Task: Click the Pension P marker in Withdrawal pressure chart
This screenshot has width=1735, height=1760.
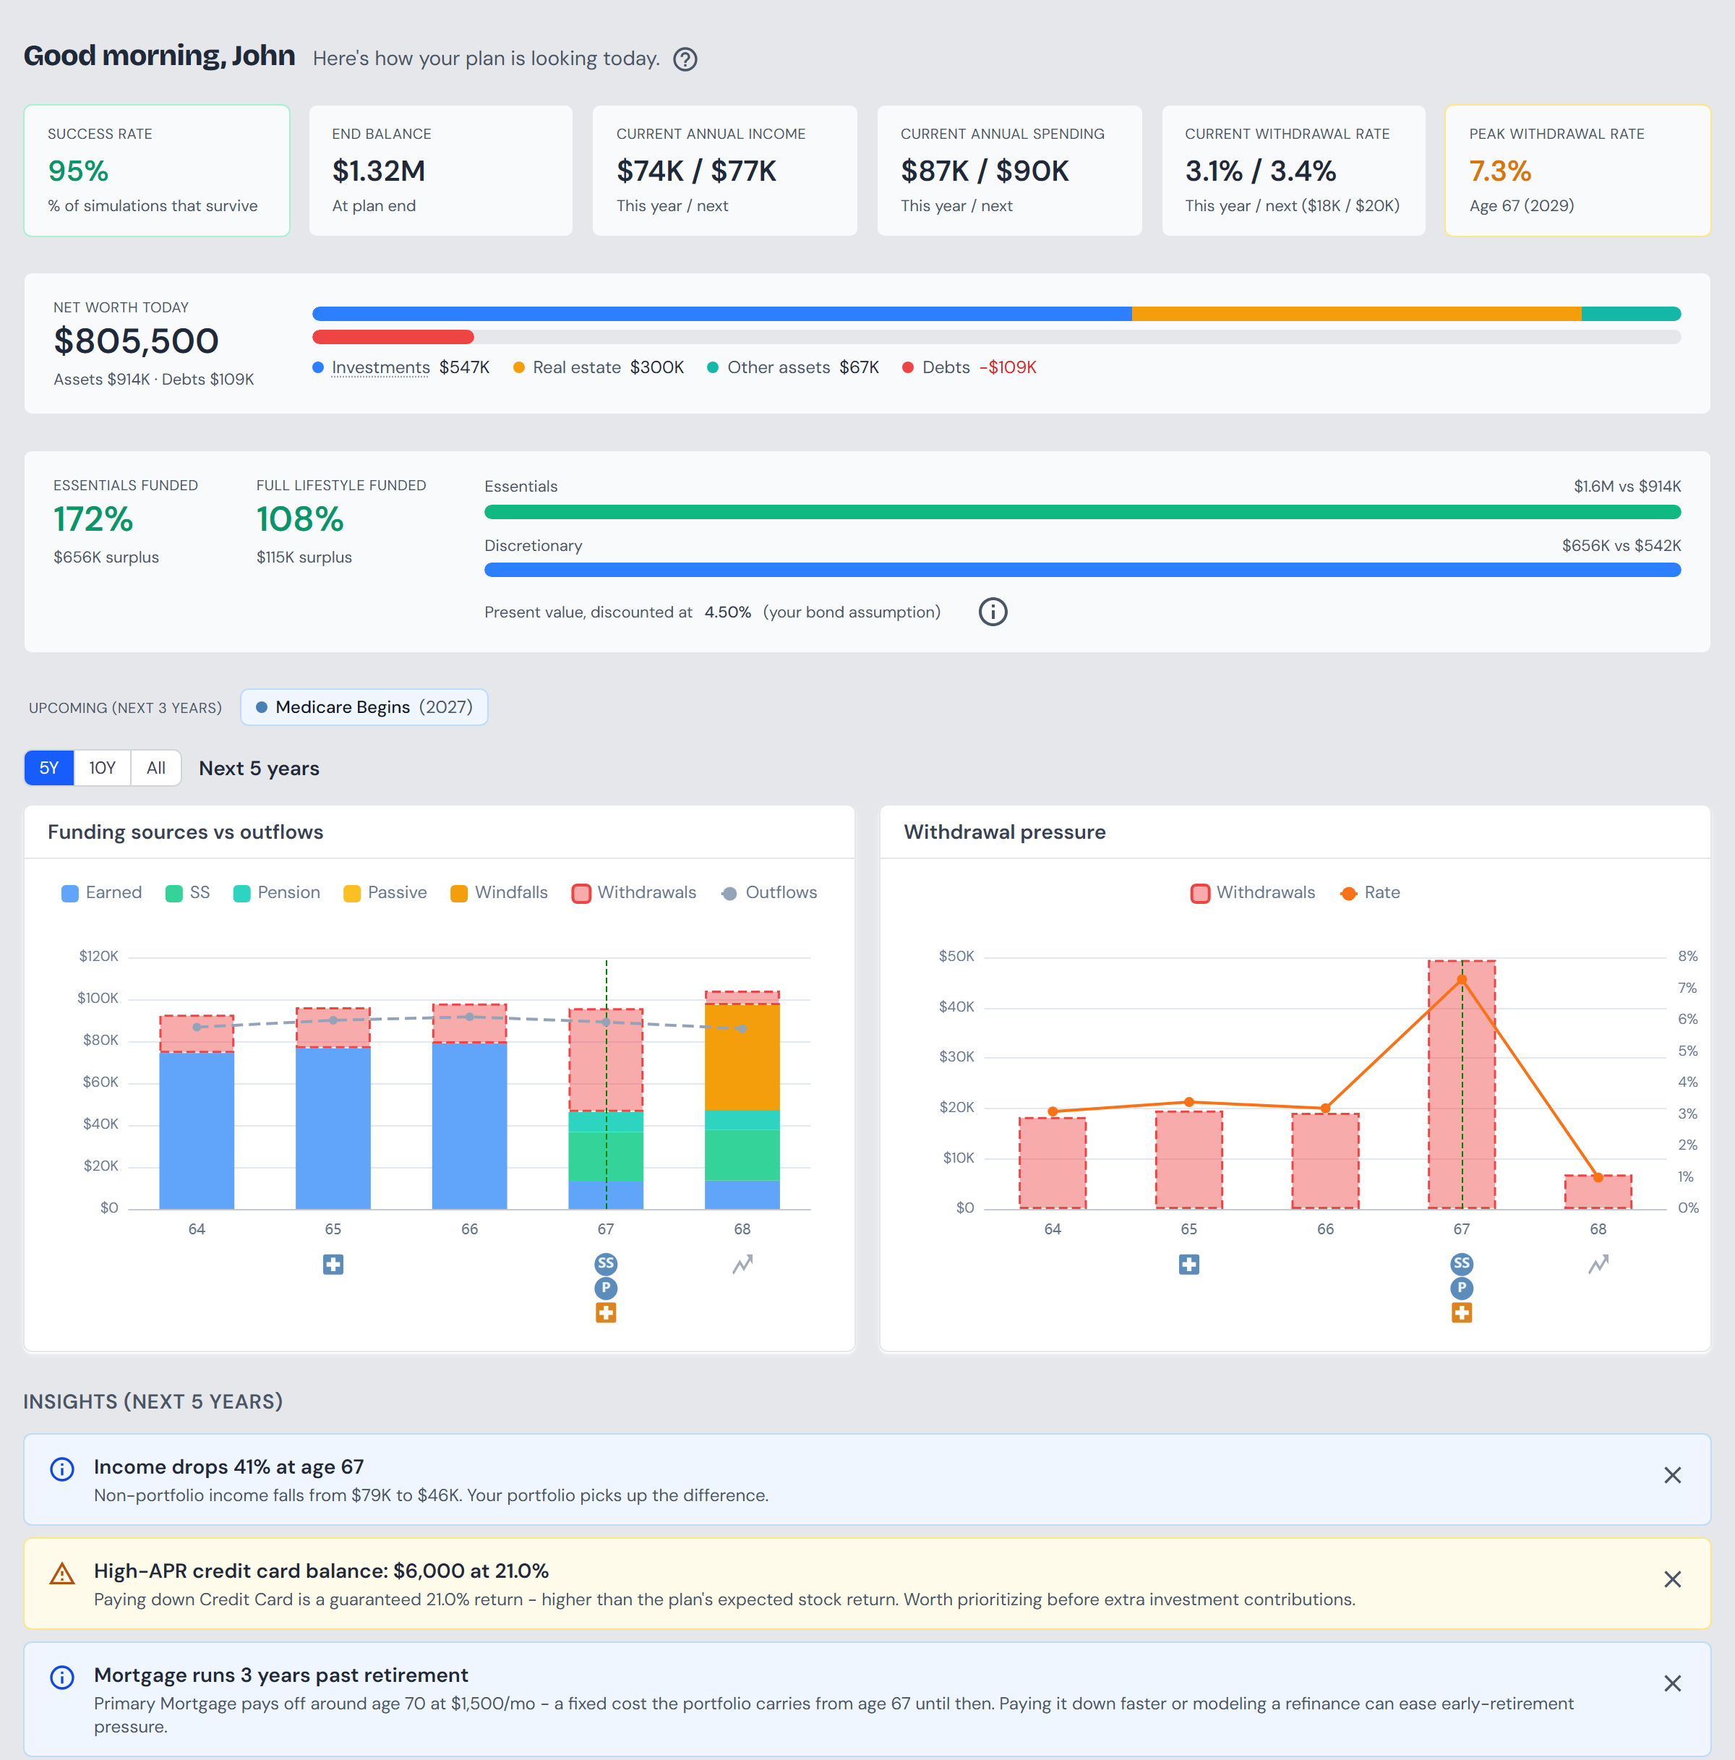Action: [1462, 1288]
